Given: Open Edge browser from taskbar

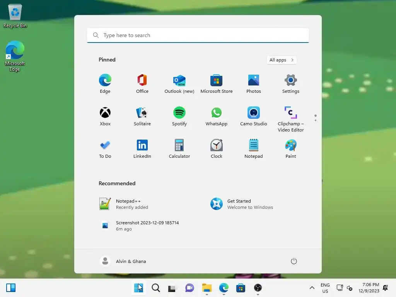Looking at the screenshot, I should click(x=224, y=288).
